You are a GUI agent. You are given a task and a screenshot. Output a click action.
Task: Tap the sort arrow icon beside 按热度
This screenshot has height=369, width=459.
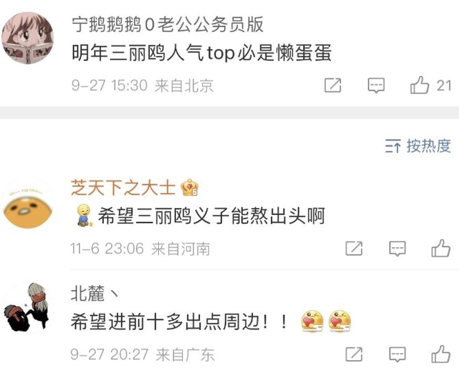coord(392,146)
